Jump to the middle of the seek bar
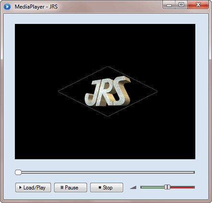 [x=105, y=172]
